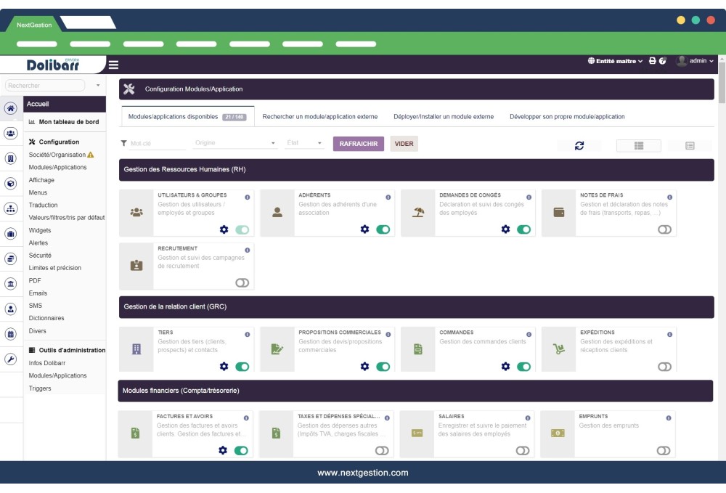Open the Origine dropdown filter
Viewport: 726px width, 493px height.
point(232,143)
